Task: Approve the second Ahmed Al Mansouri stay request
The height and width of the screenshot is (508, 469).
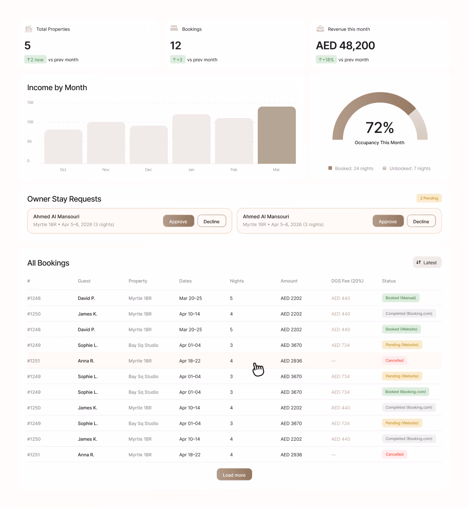Action: point(388,222)
